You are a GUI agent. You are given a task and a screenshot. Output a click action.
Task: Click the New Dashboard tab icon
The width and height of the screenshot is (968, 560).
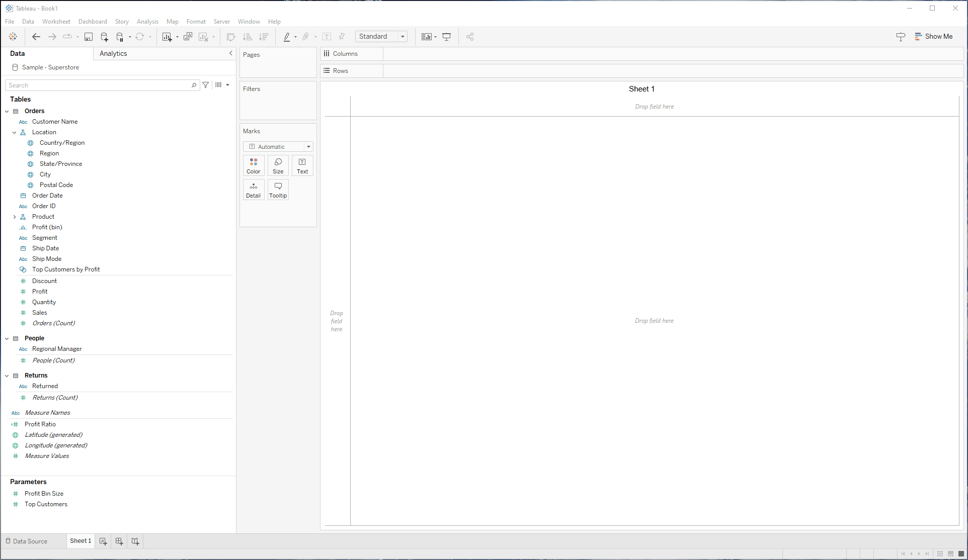(x=119, y=541)
